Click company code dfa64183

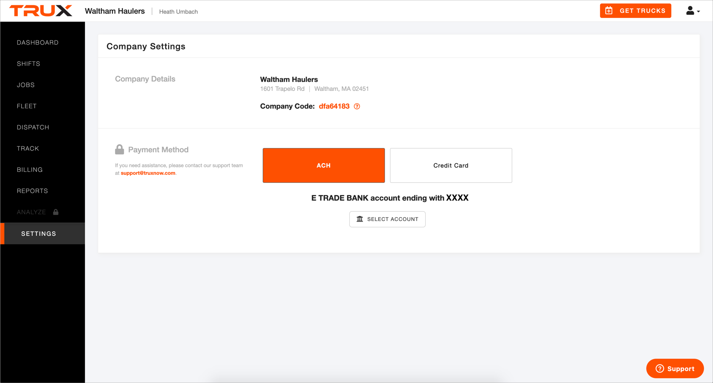334,106
